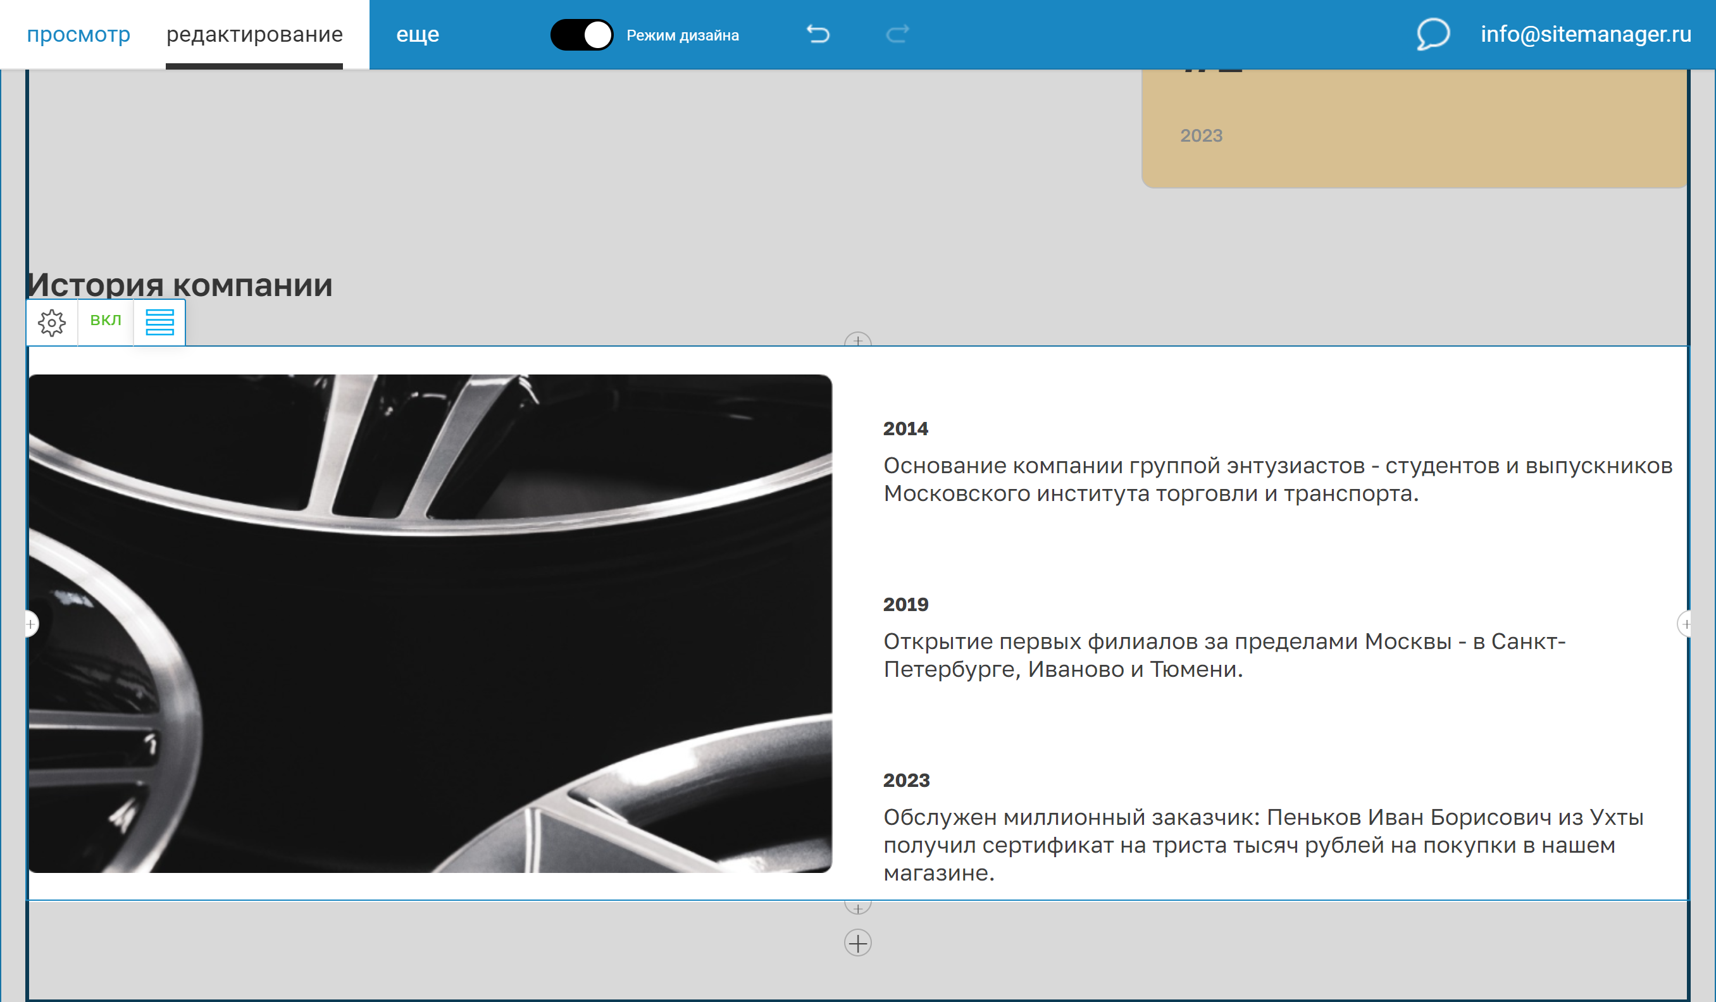
Task: Switch to просмотр tab
Action: click(78, 34)
